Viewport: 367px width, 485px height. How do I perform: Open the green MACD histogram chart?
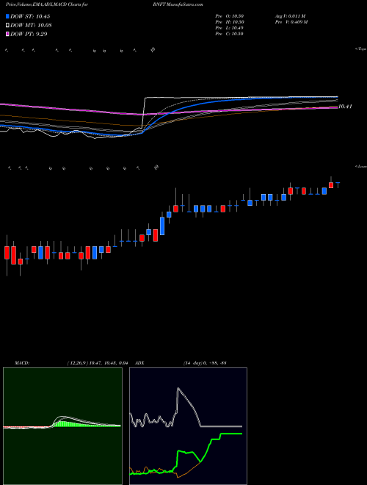(62, 426)
